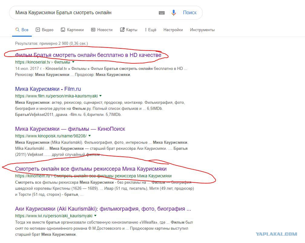Expand dropdown arrow beside kinopoisk.ru URL
Image resolution: width=305 pixels, height=243 pixels.
coord(90,136)
